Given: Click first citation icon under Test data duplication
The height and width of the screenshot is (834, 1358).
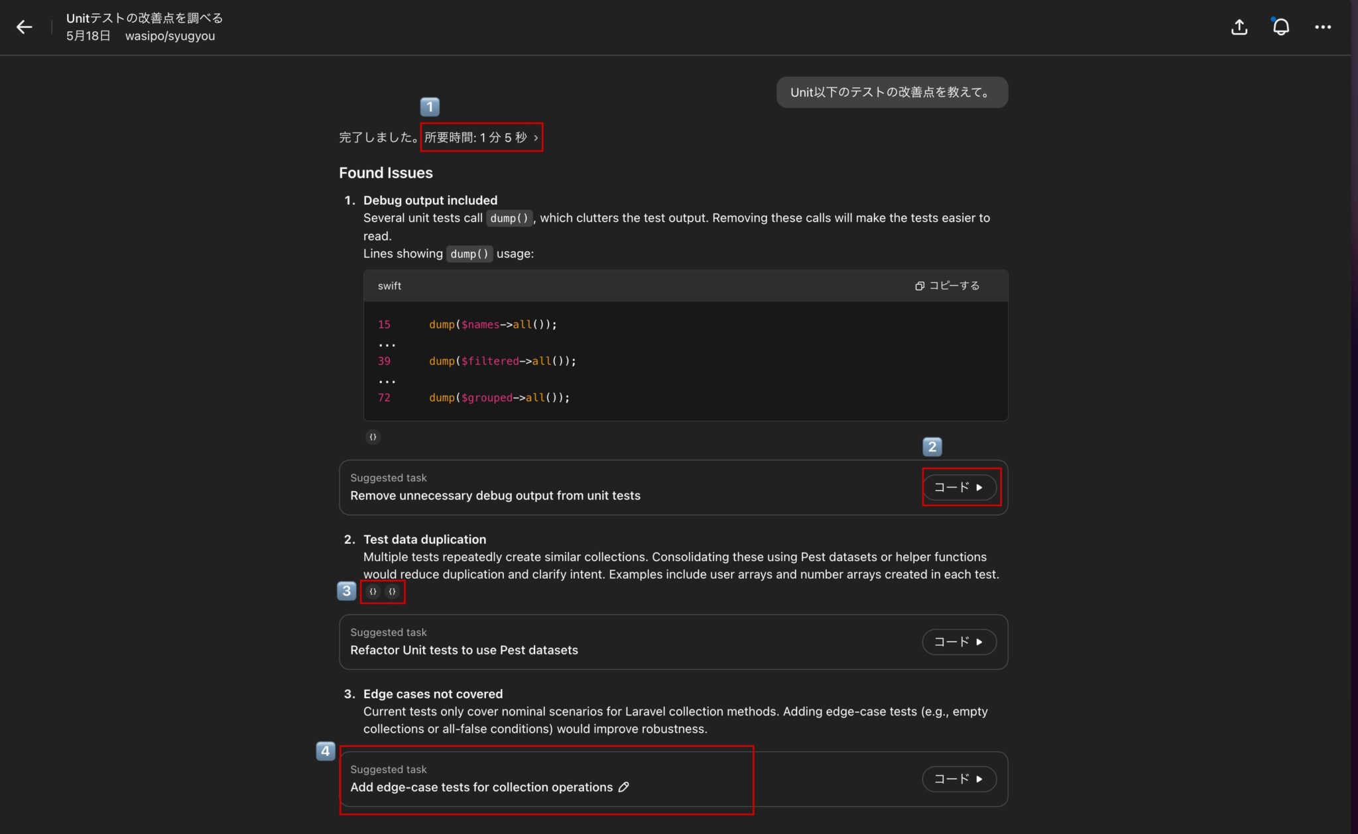Looking at the screenshot, I should 373,592.
